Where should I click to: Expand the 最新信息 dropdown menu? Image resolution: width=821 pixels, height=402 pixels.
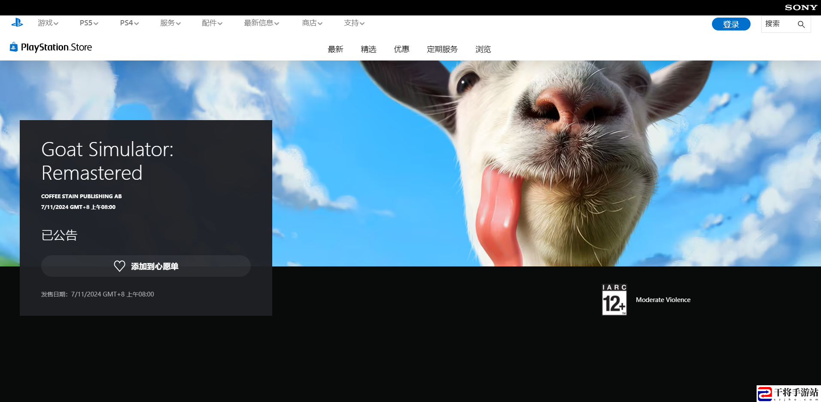[262, 23]
